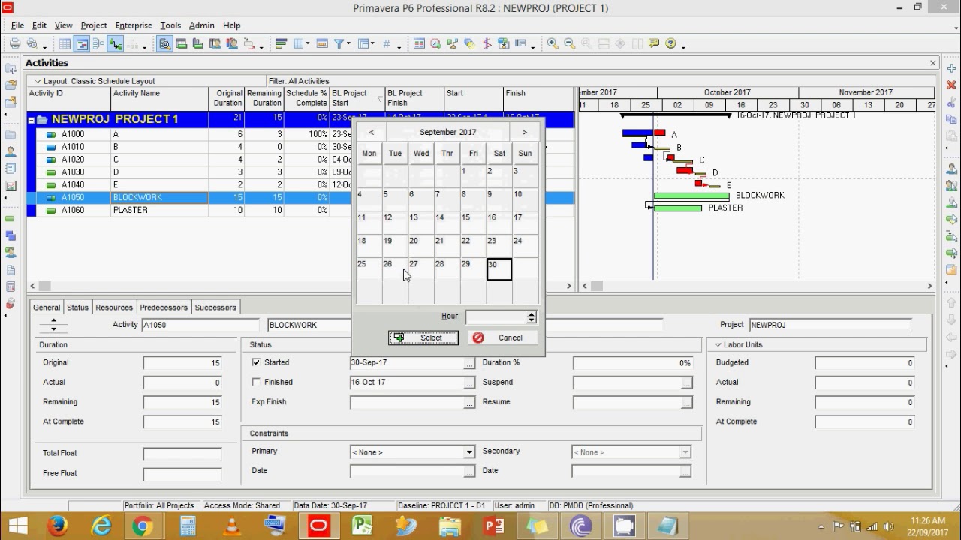The height and width of the screenshot is (540, 961).
Task: Go to the next month in the calendar
Action: tap(524, 132)
